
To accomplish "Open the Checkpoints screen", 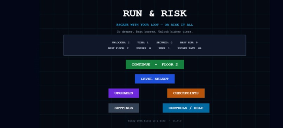I will pos(186,93).
